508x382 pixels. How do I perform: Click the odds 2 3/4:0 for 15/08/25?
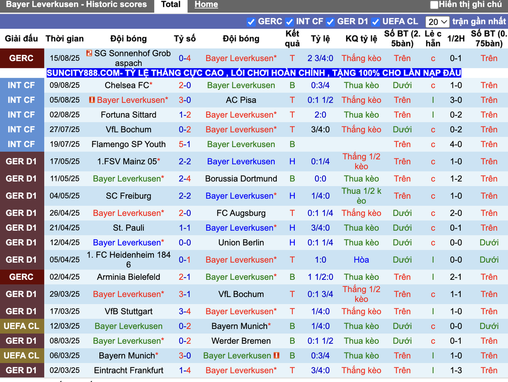click(320, 58)
